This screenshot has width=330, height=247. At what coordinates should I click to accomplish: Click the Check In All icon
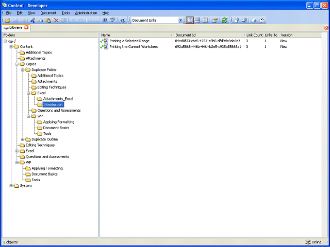point(244,21)
